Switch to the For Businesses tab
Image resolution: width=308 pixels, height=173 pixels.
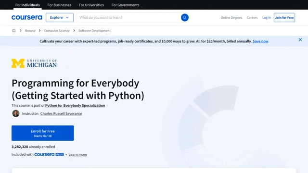pos(59,5)
